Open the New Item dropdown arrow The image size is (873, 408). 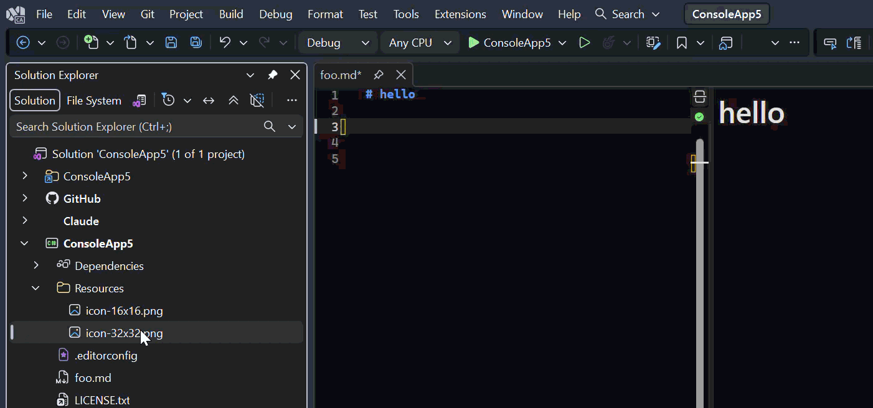[x=110, y=42]
